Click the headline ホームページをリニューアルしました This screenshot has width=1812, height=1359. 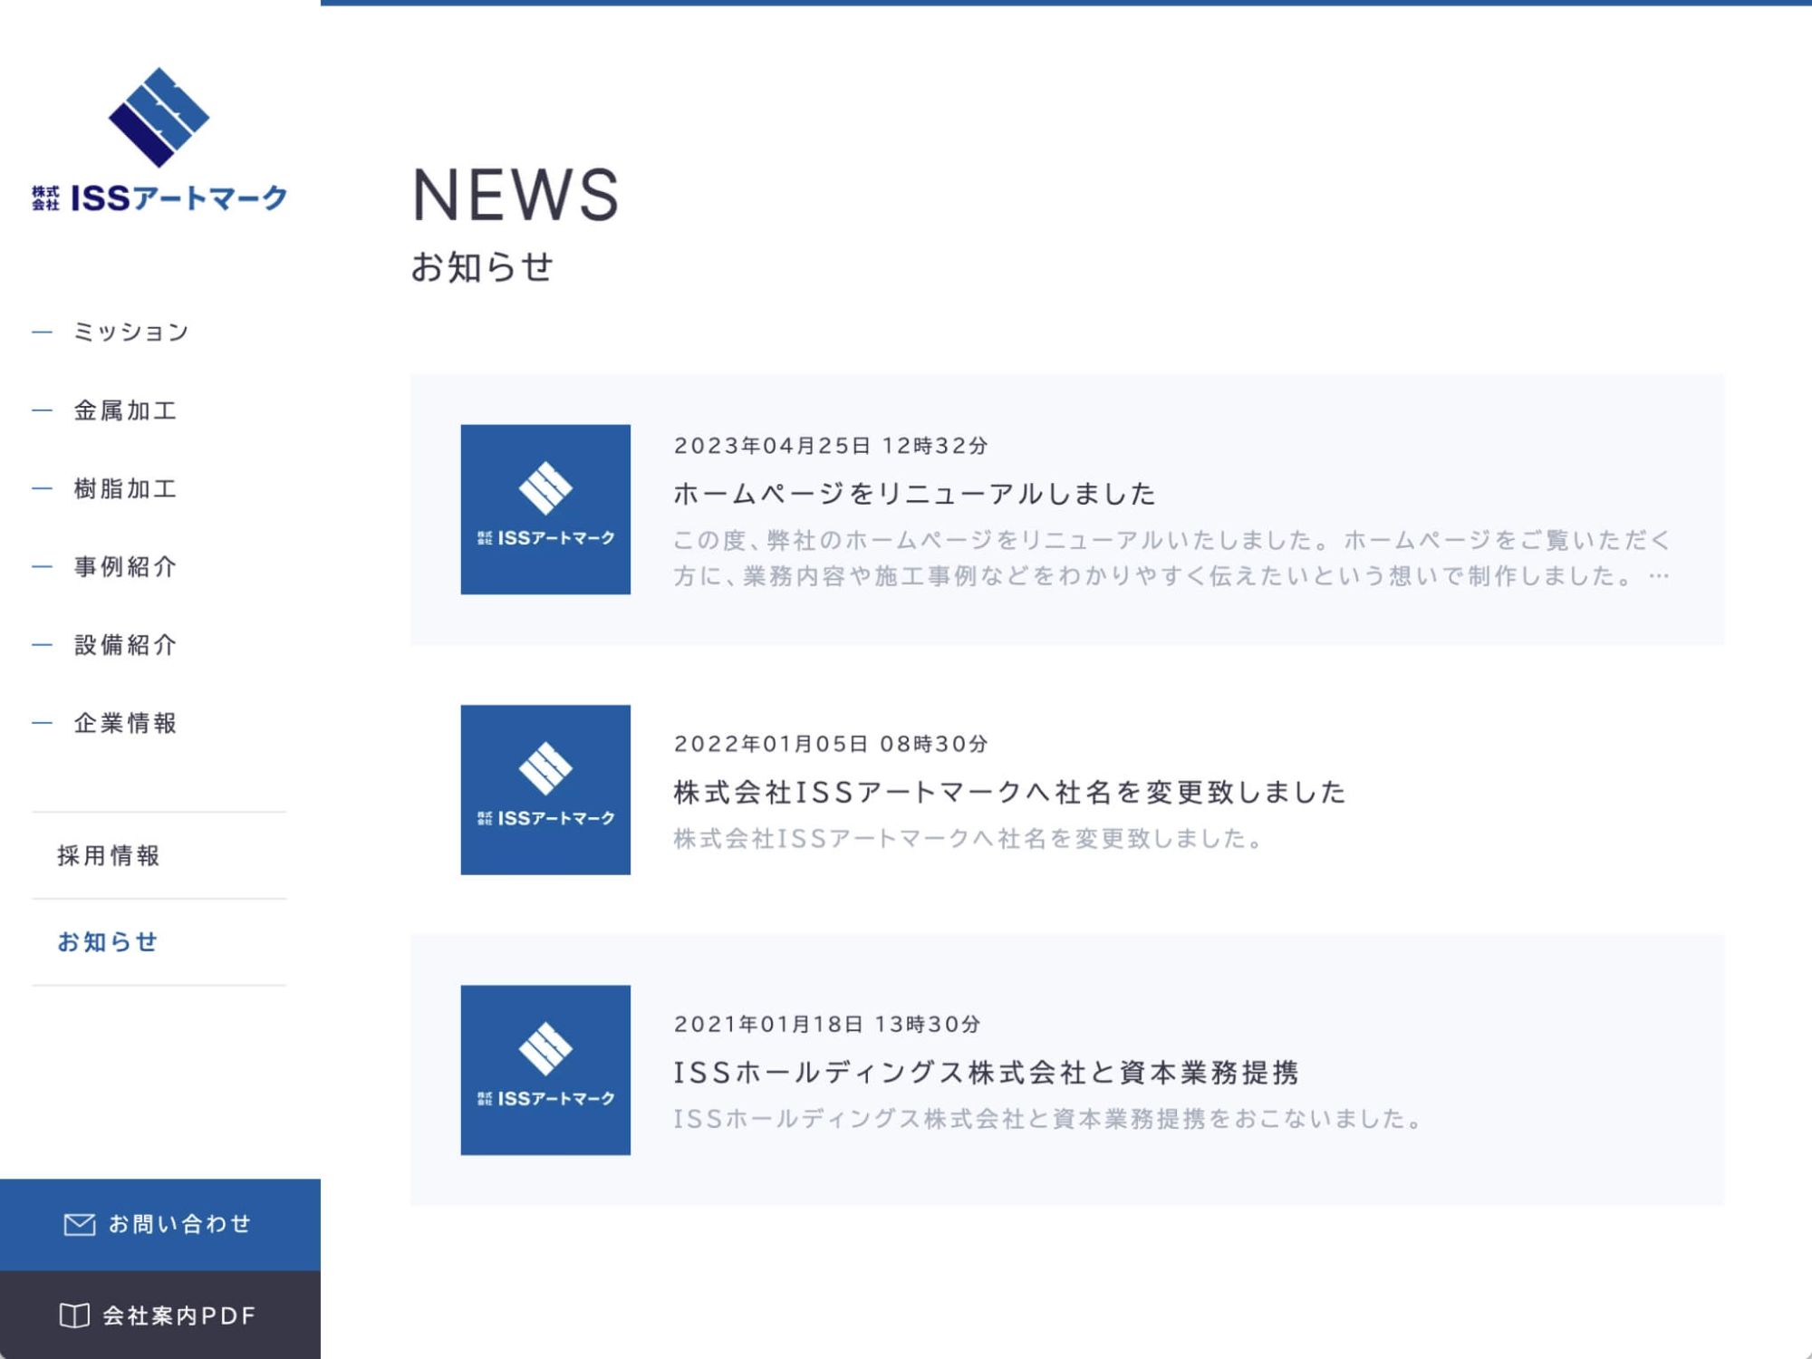(914, 494)
